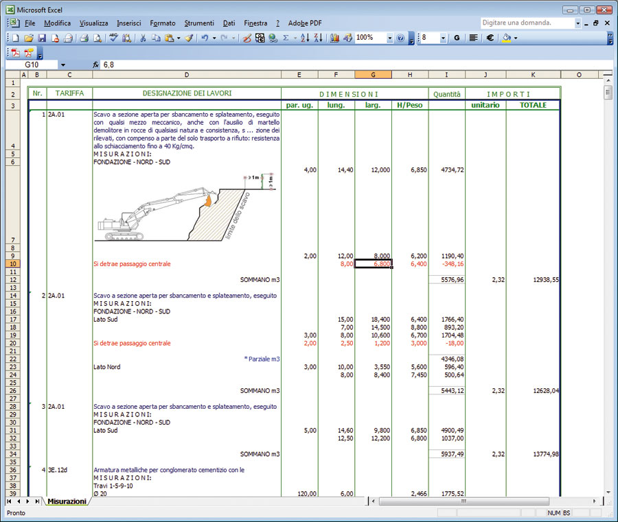Viewport: 618px width, 522px height.
Task: Click the fx insert function button
Action: [95, 65]
